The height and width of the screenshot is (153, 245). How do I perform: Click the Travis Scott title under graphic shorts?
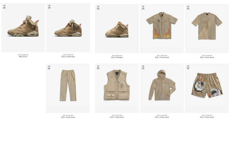tap(207, 117)
